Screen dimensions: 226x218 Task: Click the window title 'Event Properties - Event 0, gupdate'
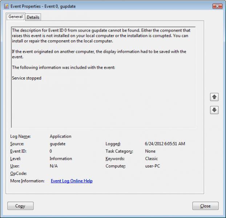tap(43, 6)
